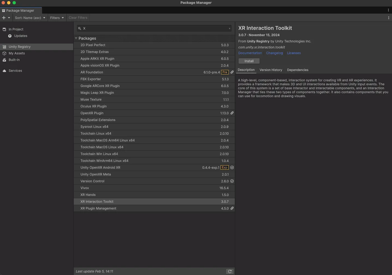Image resolution: width=392 pixels, height=275 pixels.
Task: Select My Assets in the sidebar
Action: pos(16,53)
